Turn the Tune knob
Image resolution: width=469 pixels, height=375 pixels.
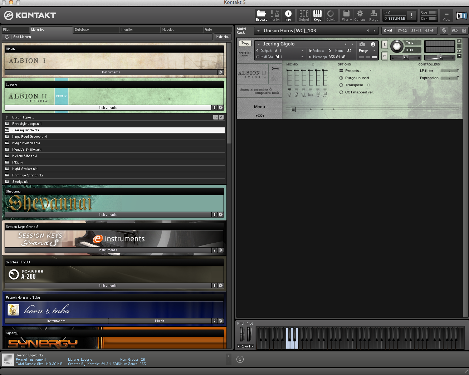coord(396,47)
